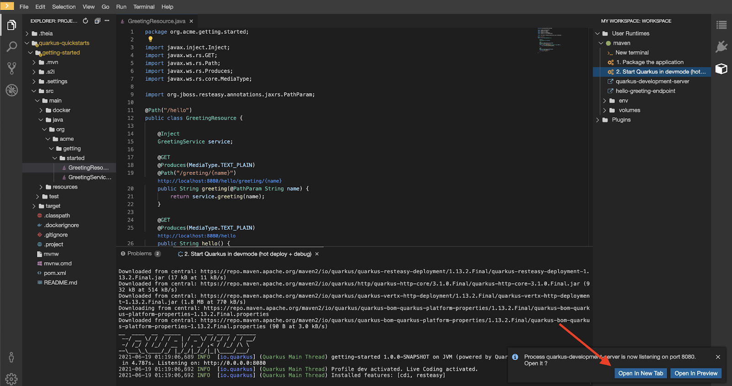Open the Search panel in sidebar
This screenshot has height=386, width=732.
11,47
